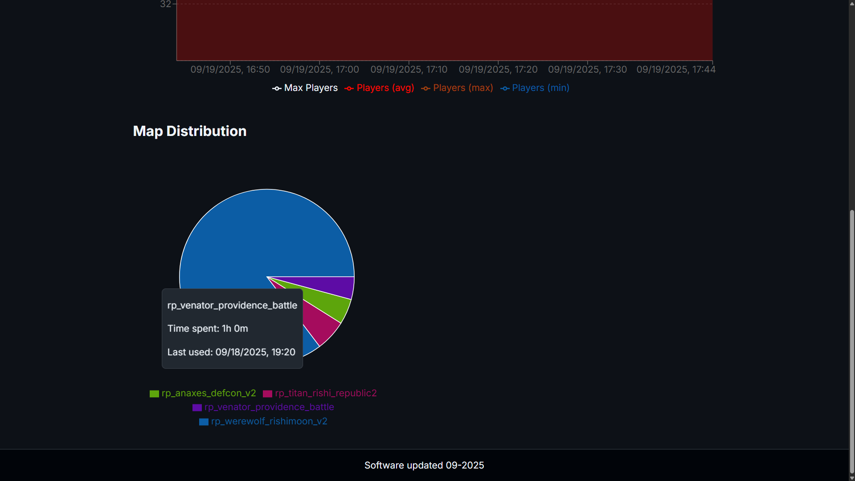Screen dimensions: 855x481
Task: Click the scrollbar down arrow
Action: tap(851, 477)
